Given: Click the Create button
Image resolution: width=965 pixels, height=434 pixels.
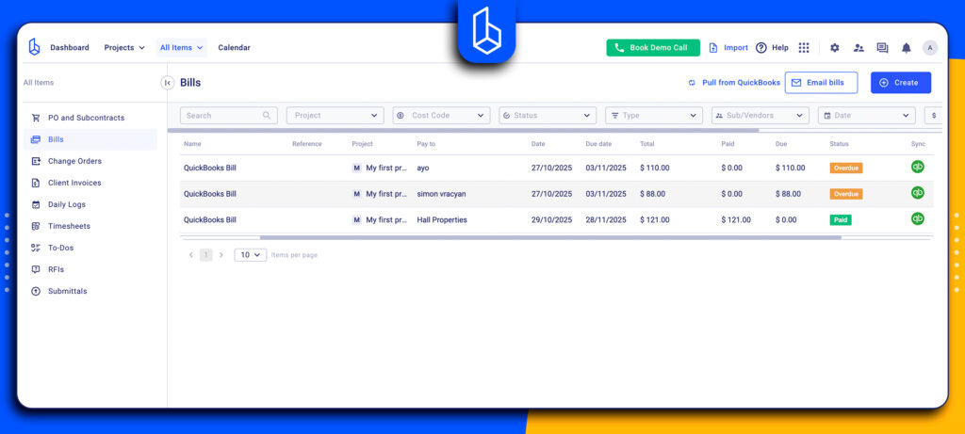Looking at the screenshot, I should pyautogui.click(x=900, y=82).
